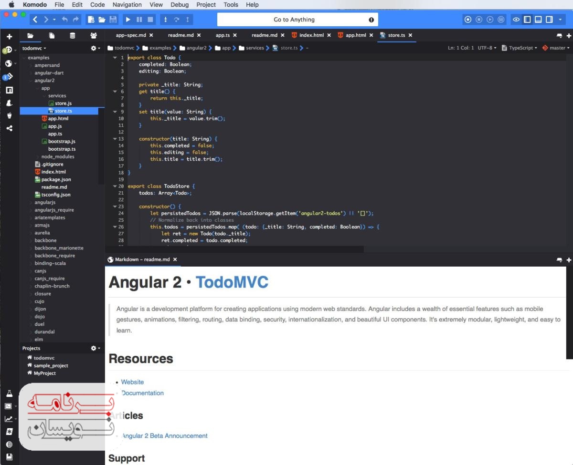
Task: Toggle focus mode with the eye icon
Action: click(516, 20)
